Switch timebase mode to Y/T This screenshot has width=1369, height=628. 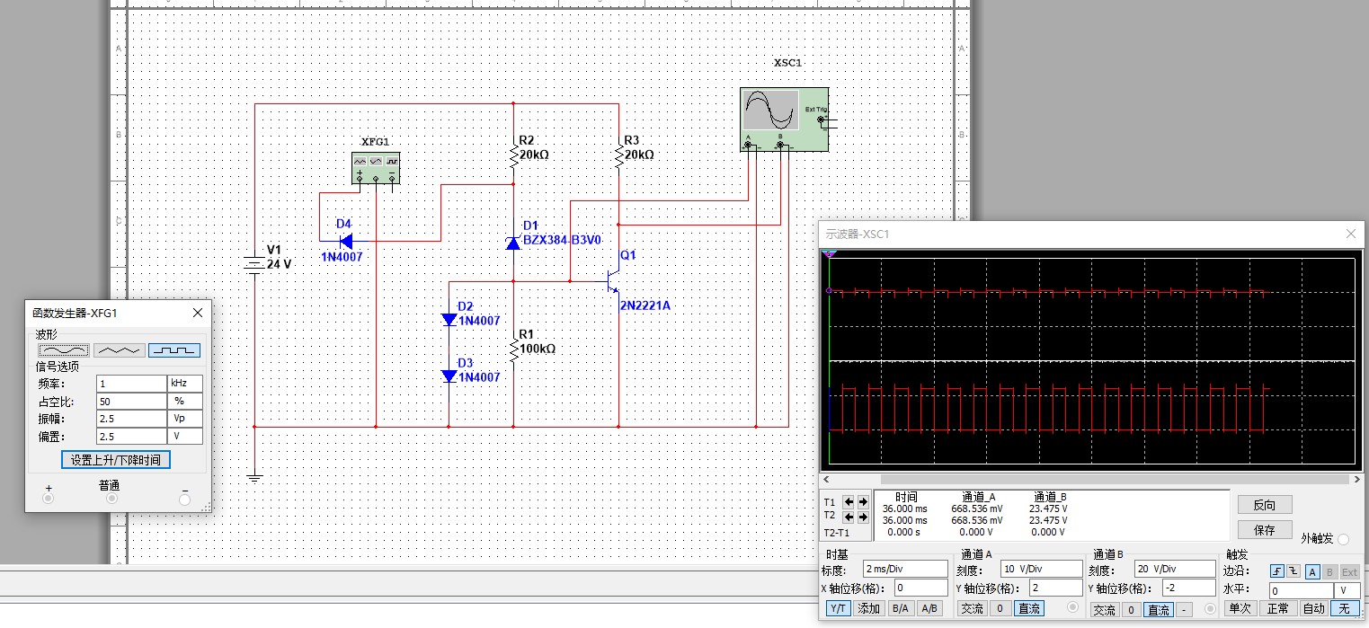tap(839, 608)
